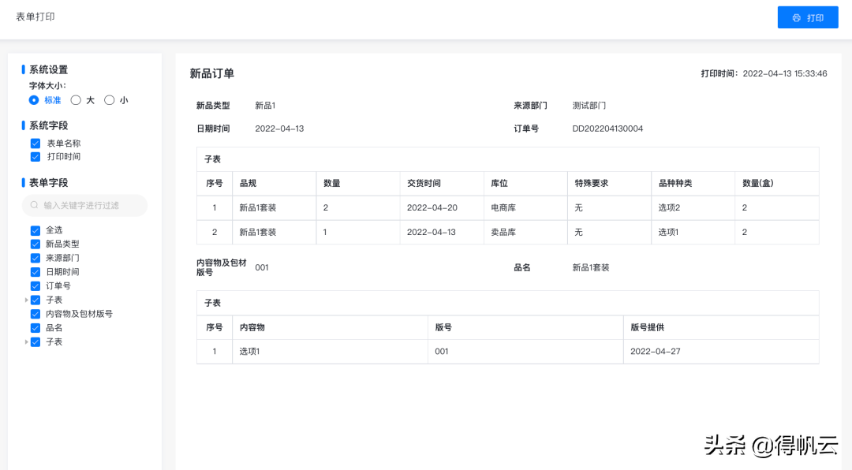Uncheck the 打印时间 checkbox
The width and height of the screenshot is (852, 470).
(x=35, y=157)
